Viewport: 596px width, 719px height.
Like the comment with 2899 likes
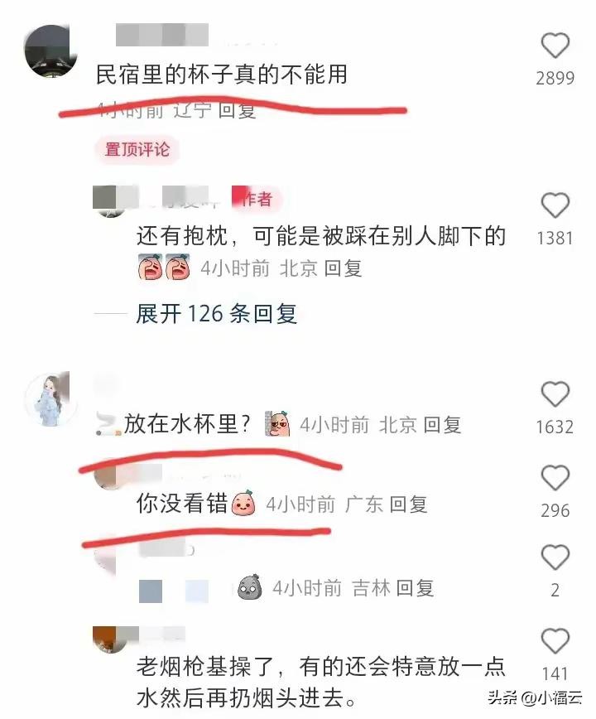[x=555, y=45]
